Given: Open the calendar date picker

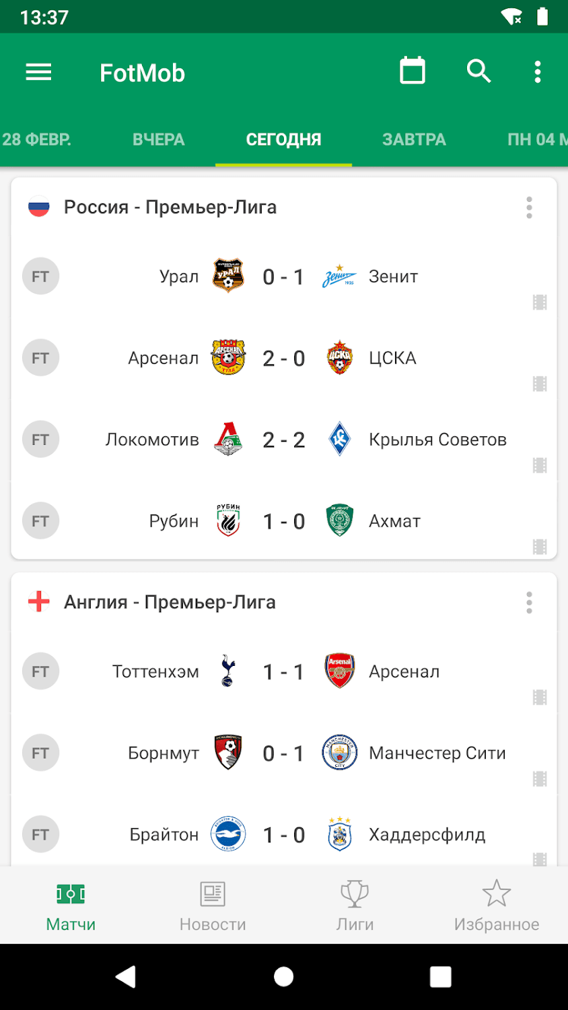Looking at the screenshot, I should [413, 71].
